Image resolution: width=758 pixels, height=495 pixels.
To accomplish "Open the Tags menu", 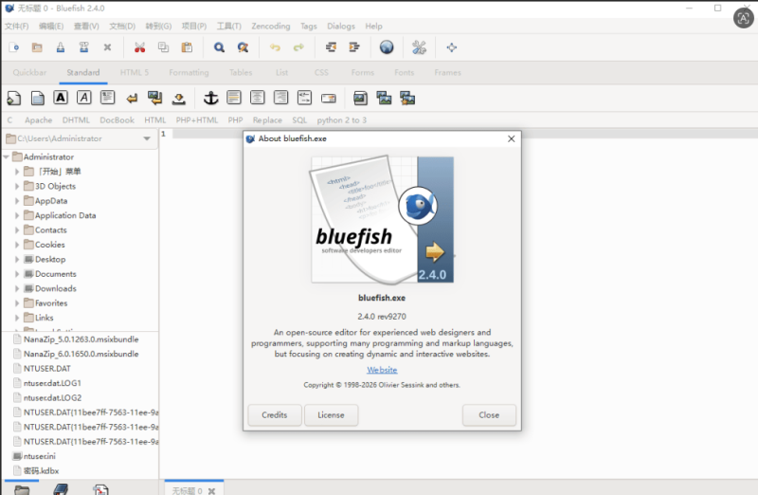I will pos(309,27).
